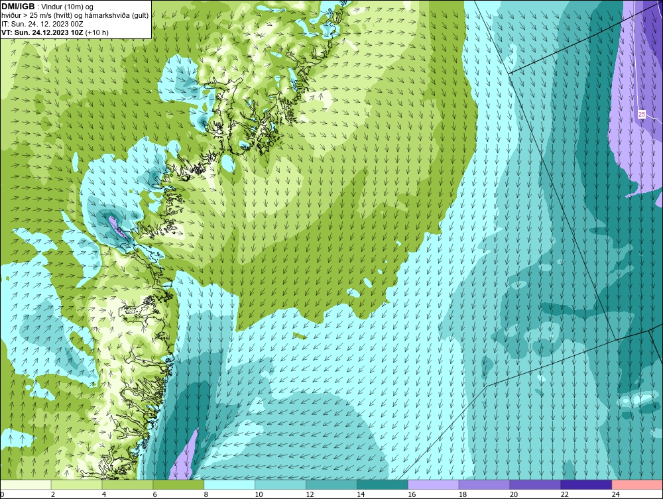663x499 pixels.
Task: Click the IT: Sun. 24. 12. 2023 00Z line
Action: [x=42, y=24]
